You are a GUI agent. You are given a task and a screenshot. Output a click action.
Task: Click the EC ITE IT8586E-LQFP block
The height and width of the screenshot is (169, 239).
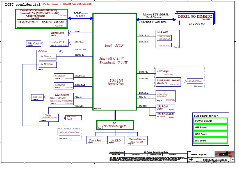(115, 125)
